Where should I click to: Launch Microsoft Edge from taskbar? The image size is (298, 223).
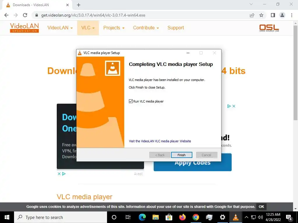point(142,217)
